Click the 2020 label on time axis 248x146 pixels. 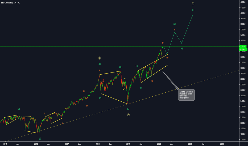pos(159,144)
